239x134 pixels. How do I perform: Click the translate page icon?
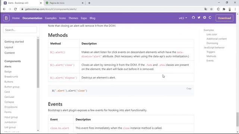click(206, 9)
